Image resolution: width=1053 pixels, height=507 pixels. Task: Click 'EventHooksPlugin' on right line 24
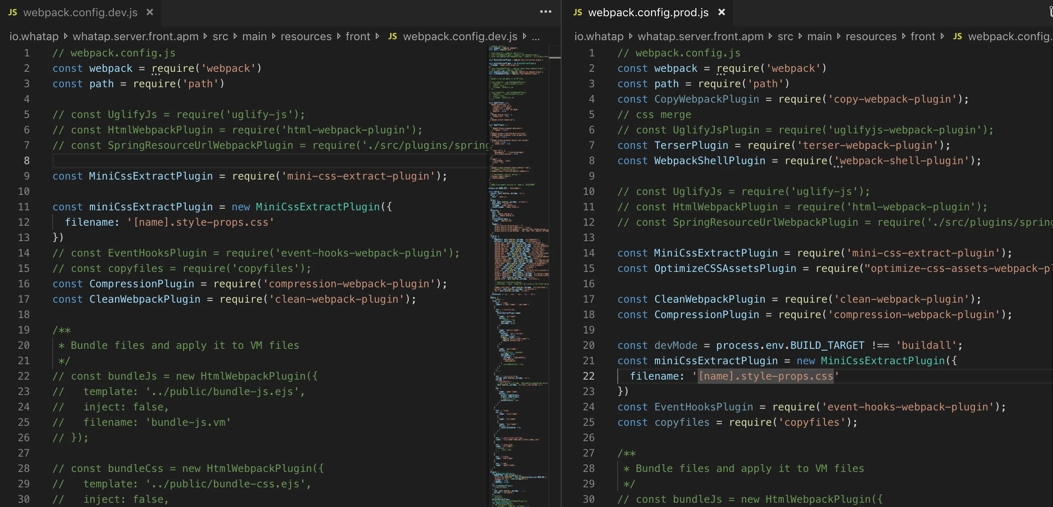click(x=704, y=407)
